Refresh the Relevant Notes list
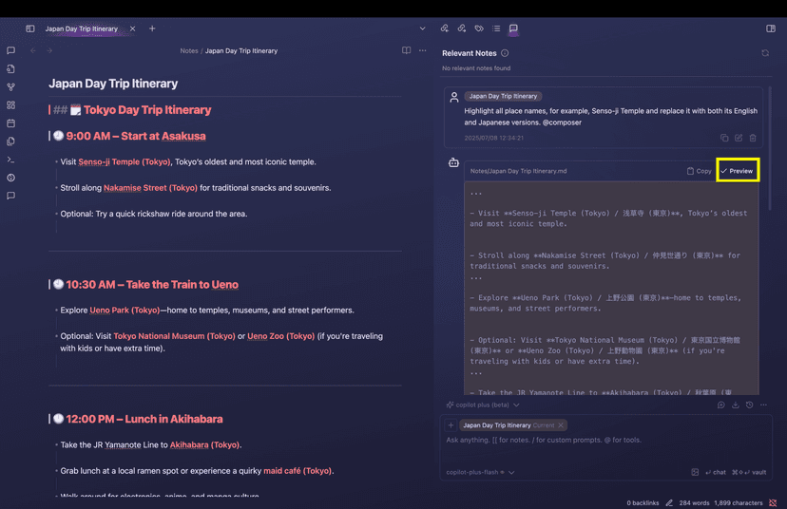 pos(764,53)
